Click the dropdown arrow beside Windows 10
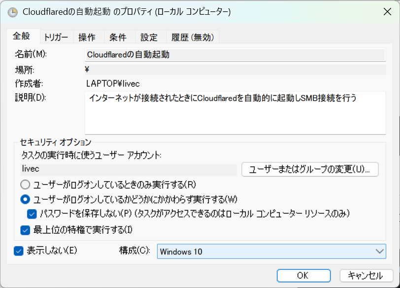Viewport: 400px width, 288px height. pyautogui.click(x=380, y=252)
